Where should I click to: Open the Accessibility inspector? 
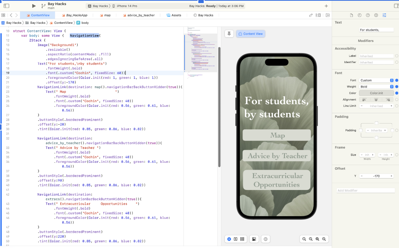coord(376,15)
